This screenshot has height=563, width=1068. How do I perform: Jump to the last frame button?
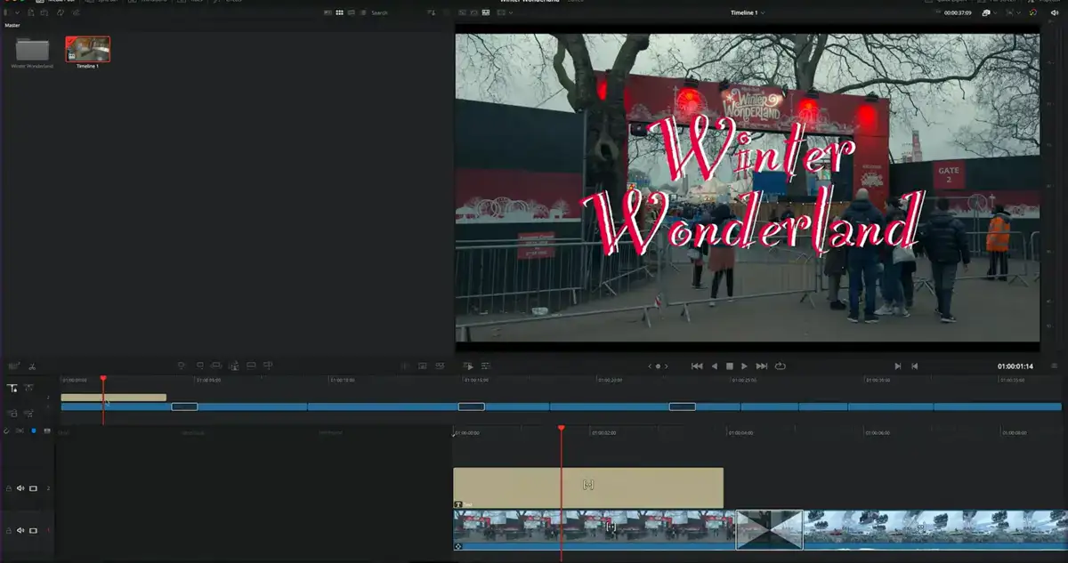[x=762, y=366]
